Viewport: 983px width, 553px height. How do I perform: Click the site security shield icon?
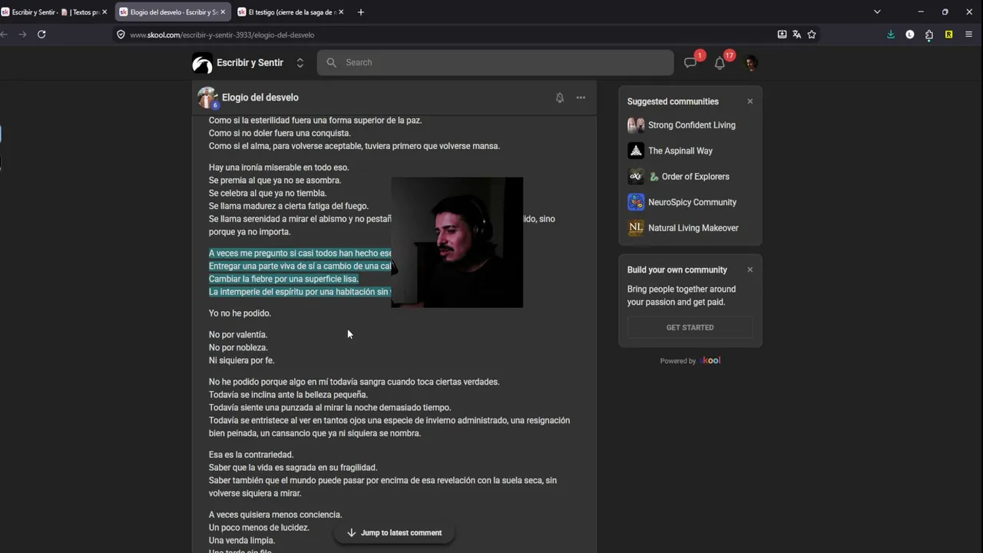click(x=121, y=35)
